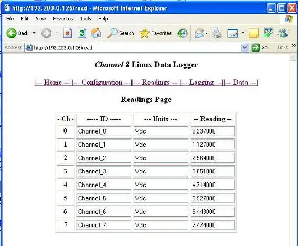Click the page icon in address bar
Screen dimensions: 298x246
[x=29, y=47]
